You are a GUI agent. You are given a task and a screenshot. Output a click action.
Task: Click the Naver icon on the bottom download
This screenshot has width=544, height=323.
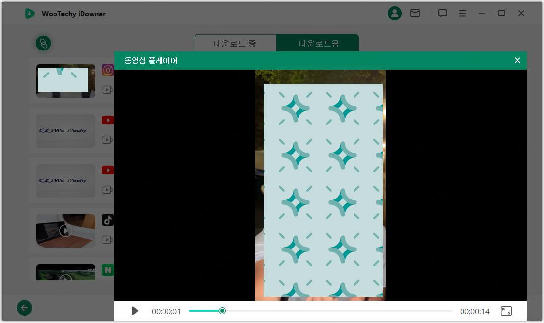coord(108,270)
